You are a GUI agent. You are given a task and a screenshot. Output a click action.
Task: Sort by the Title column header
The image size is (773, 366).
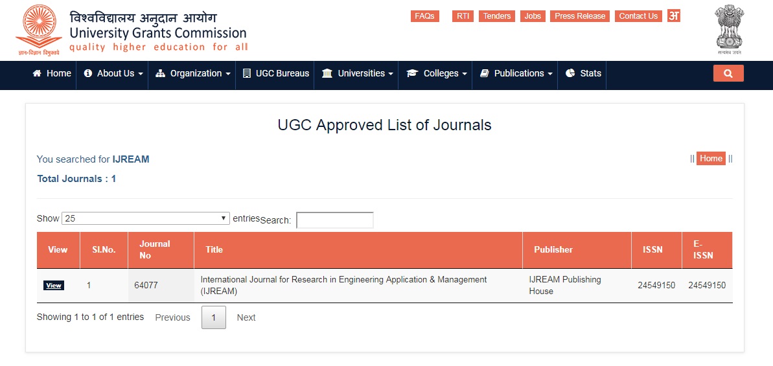(x=358, y=250)
